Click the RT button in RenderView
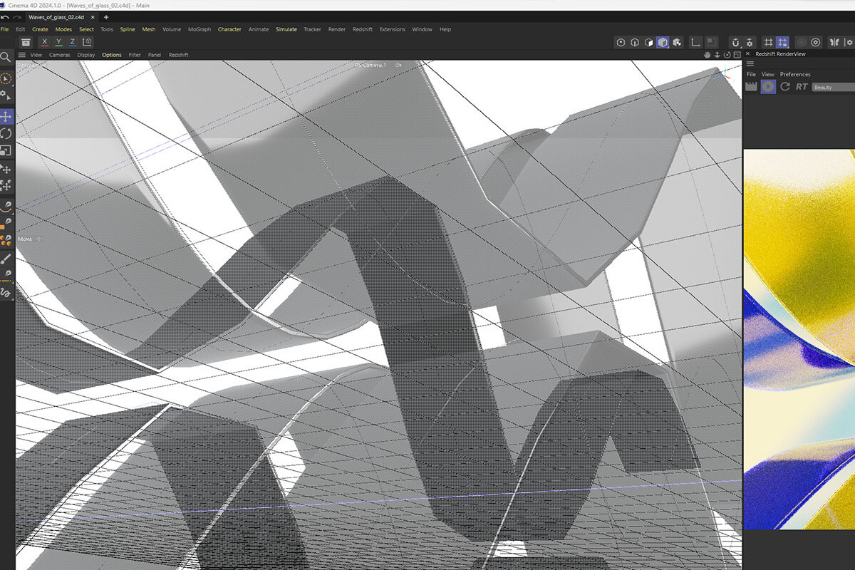 [802, 86]
